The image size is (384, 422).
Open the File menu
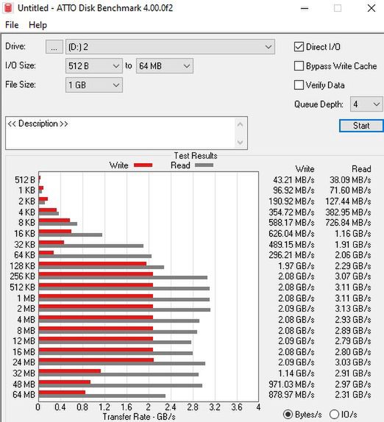pyautogui.click(x=12, y=25)
